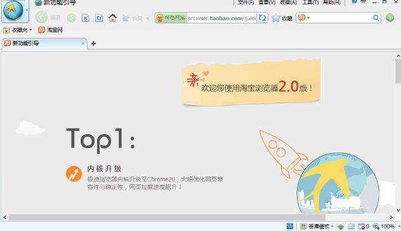Open the dropdown arrow beside the globe logo
The height and width of the screenshot is (231, 401).
click(x=27, y=10)
